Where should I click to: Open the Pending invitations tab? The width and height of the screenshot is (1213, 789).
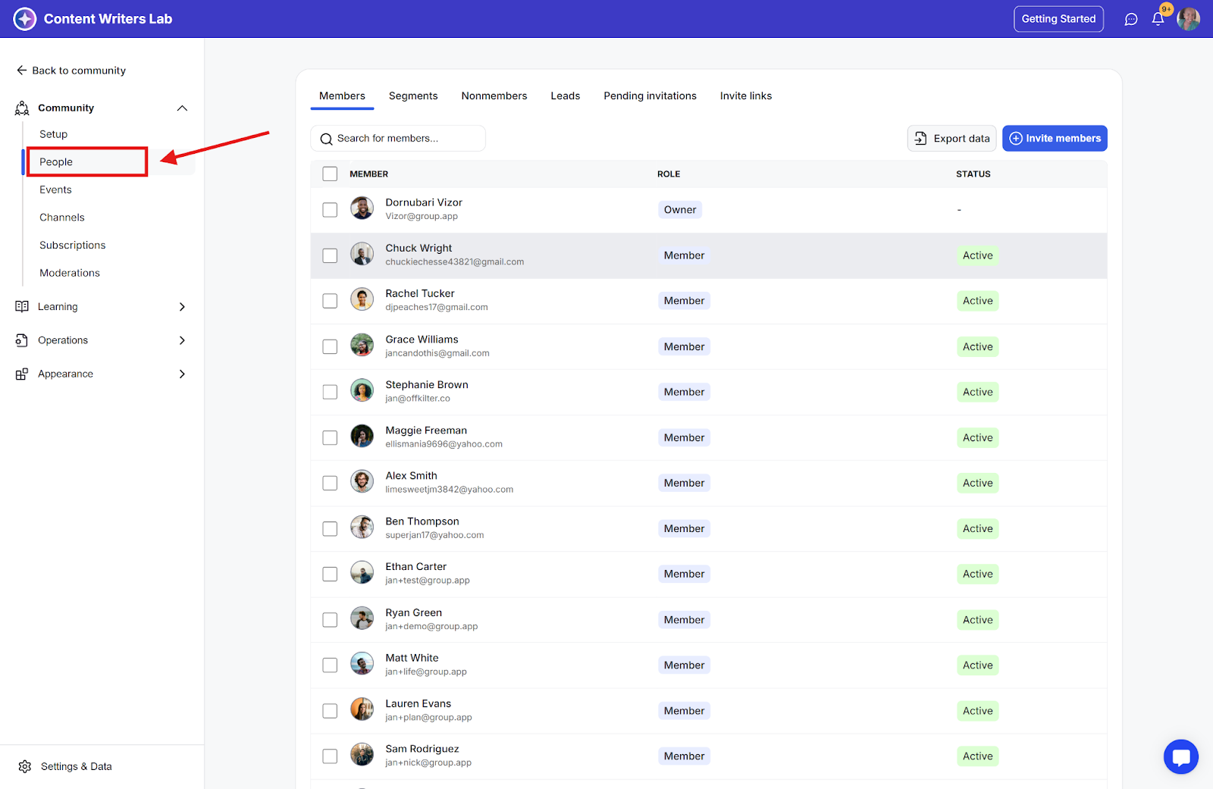pyautogui.click(x=650, y=96)
